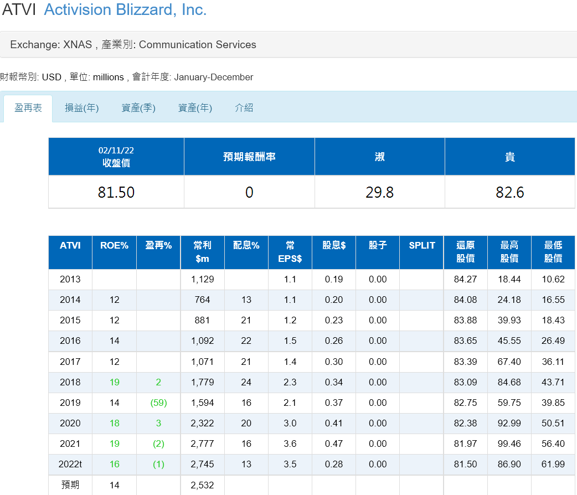Select the 2017 year row label
The width and height of the screenshot is (577, 495).
click(x=70, y=362)
